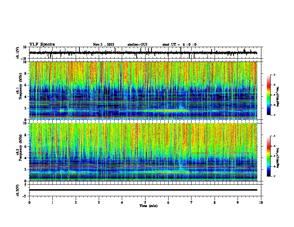The image size is (294, 227).
Task: Click the "ch.2 Frequency (kHz)" axis label
Action: [x=19, y=148]
